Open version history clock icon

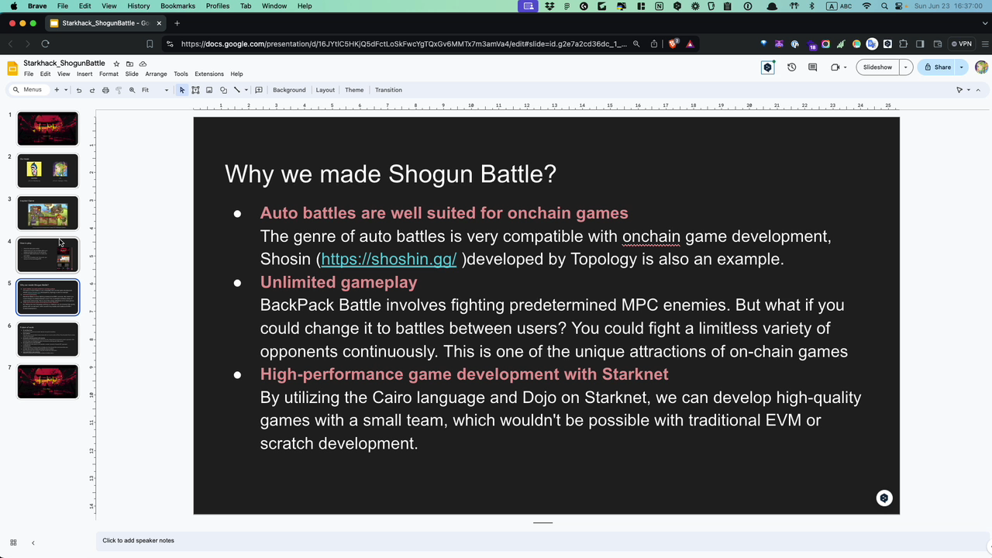(791, 67)
